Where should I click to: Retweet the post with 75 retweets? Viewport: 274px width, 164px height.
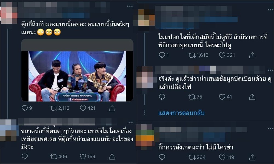pos(192,97)
